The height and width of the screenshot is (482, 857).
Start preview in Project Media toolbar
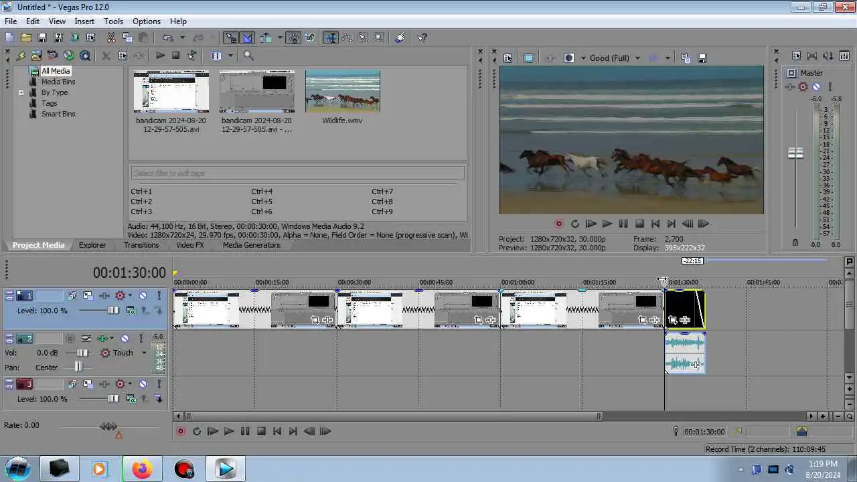(160, 56)
